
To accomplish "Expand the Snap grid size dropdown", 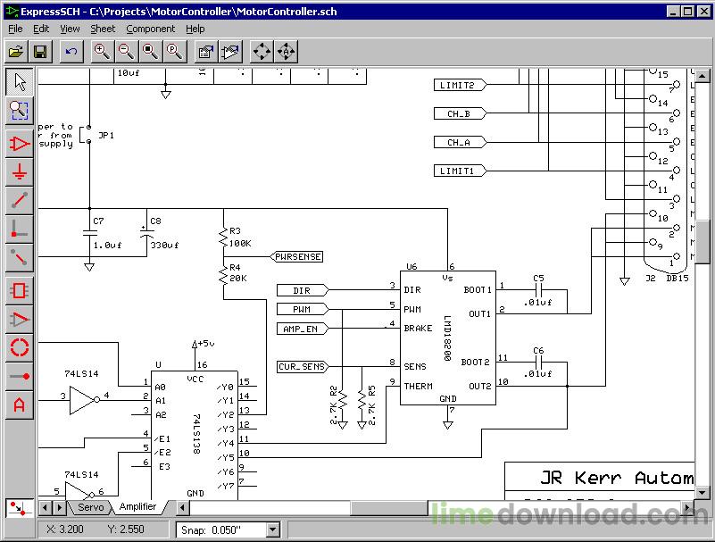I will pyautogui.click(x=270, y=529).
